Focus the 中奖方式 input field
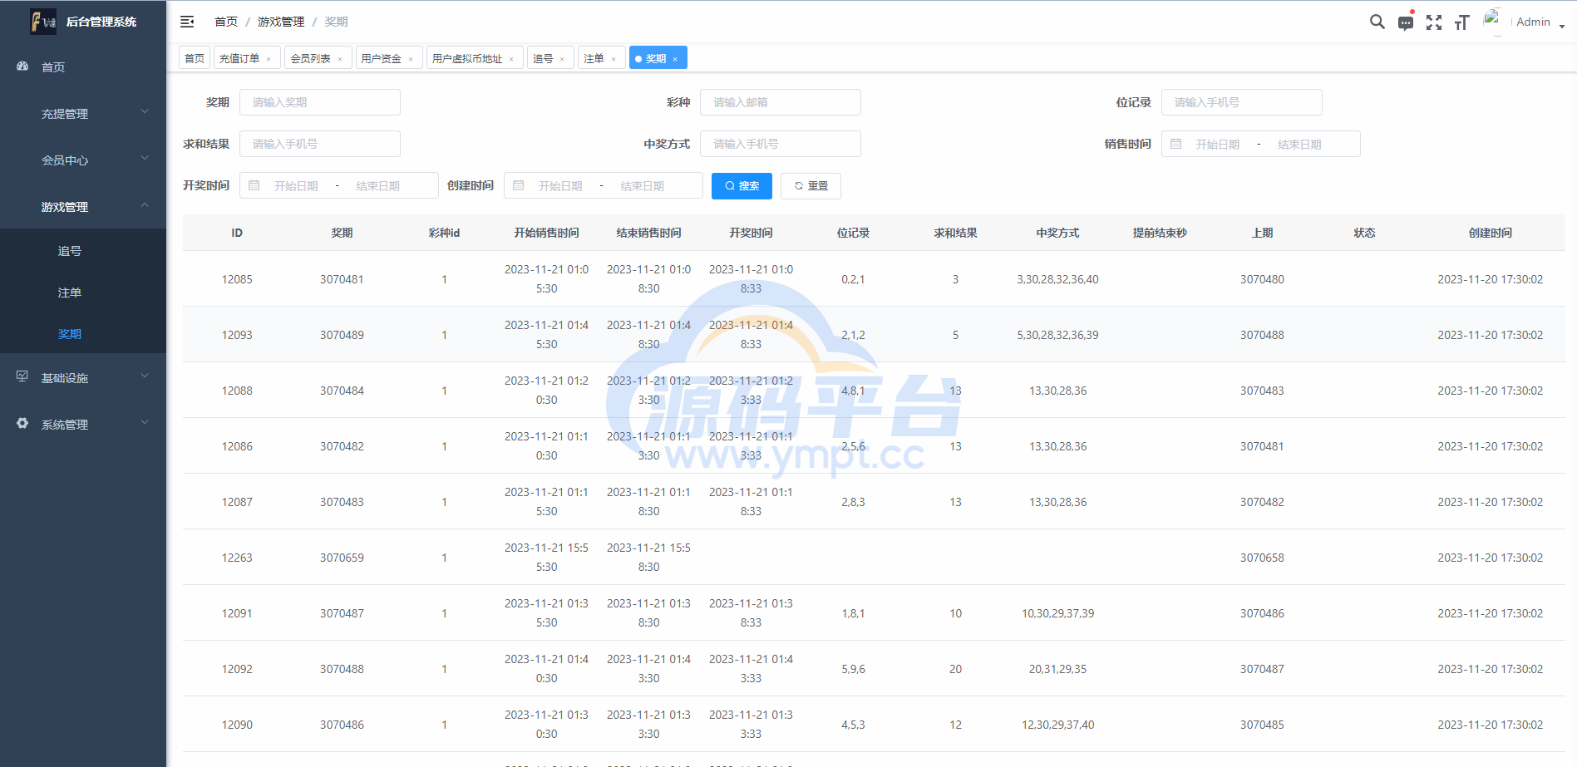This screenshot has width=1577, height=767. pos(781,144)
